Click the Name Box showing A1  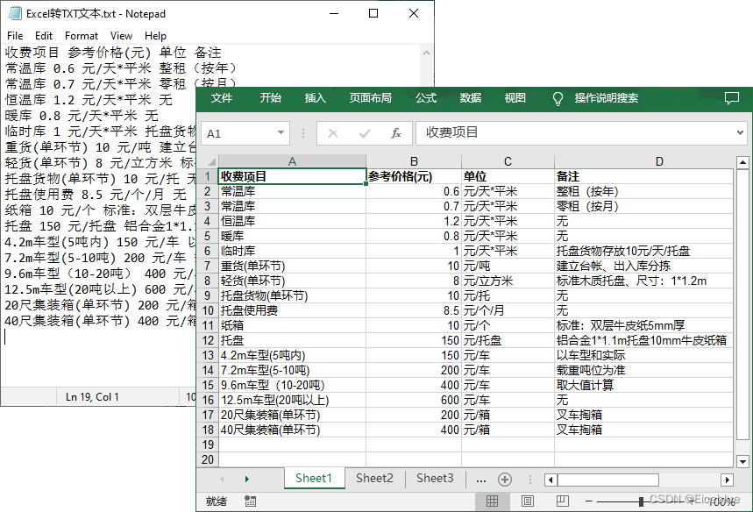(x=245, y=133)
